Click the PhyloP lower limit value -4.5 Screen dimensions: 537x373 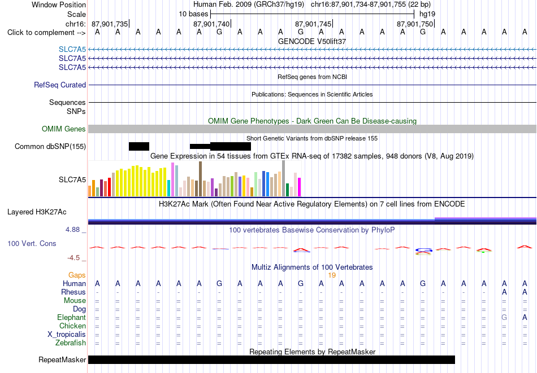click(73, 258)
